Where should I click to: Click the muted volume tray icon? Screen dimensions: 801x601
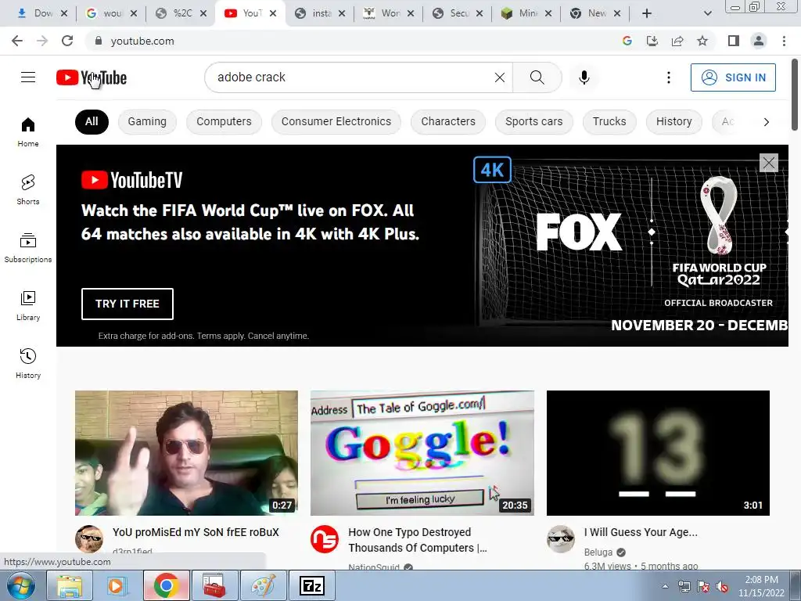[722, 587]
